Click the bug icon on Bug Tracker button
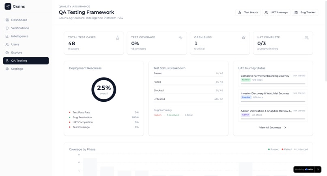Image resolution: width=327 pixels, height=176 pixels. point(296,13)
